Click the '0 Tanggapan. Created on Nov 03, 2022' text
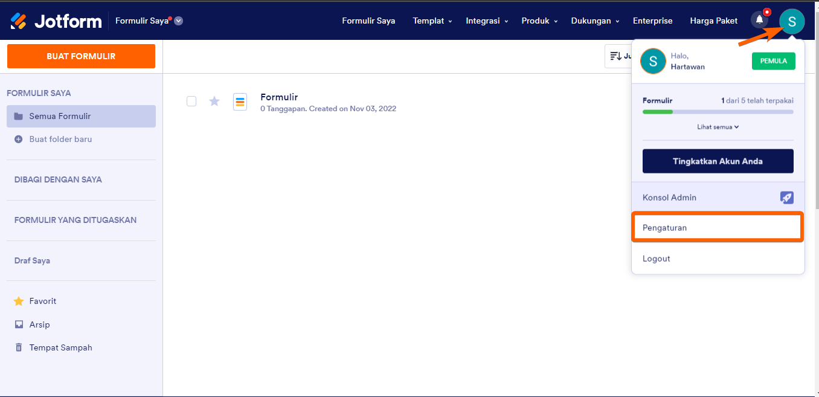819x397 pixels. click(x=328, y=109)
